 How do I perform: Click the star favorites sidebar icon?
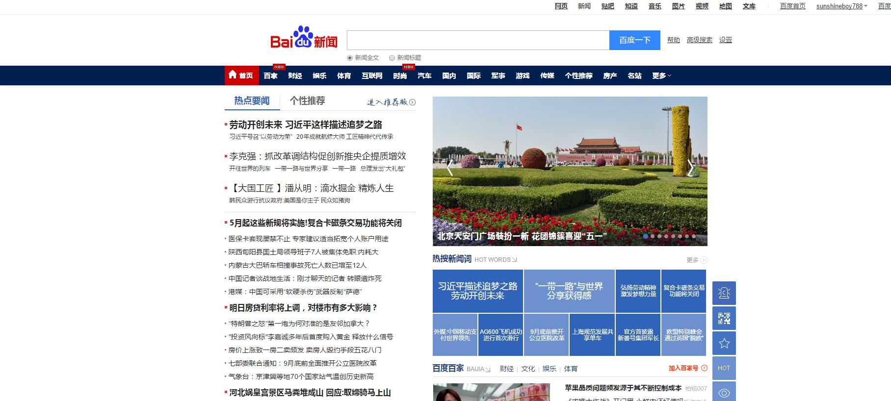[x=724, y=343]
